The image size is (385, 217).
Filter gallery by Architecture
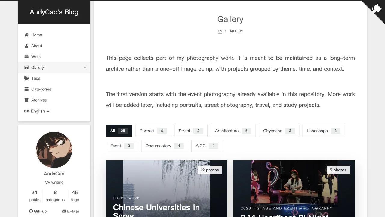click(233, 131)
